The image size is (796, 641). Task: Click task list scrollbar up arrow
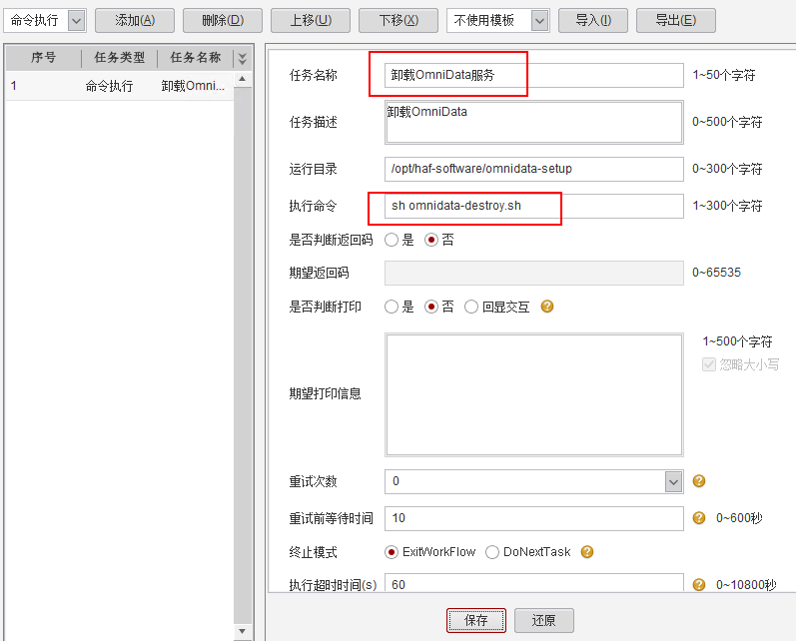click(242, 79)
